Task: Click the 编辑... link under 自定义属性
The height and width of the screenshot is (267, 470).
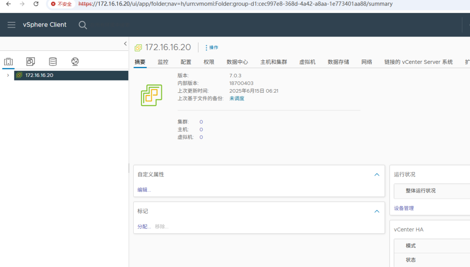Action: pyautogui.click(x=144, y=190)
